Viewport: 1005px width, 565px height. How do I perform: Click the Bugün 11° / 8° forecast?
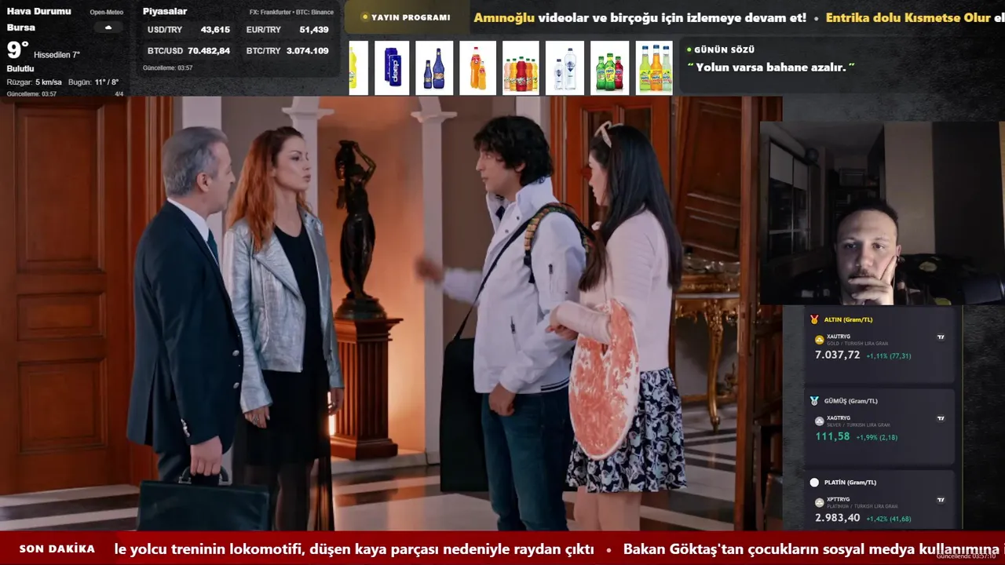coord(93,82)
